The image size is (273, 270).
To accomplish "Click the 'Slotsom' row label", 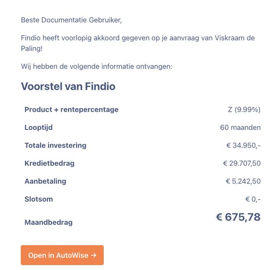I will click(39, 199).
